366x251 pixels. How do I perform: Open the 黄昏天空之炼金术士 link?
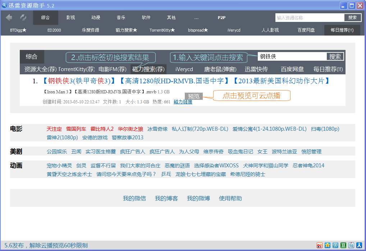[x=69, y=174]
